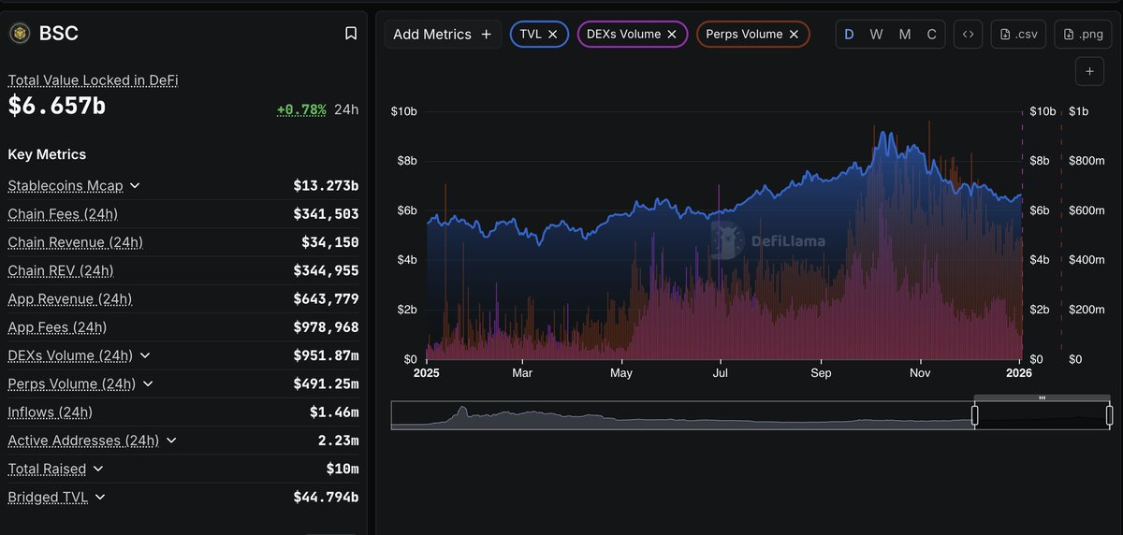Expand the Stablecoins Mcap row
1123x535 pixels.
(135, 186)
